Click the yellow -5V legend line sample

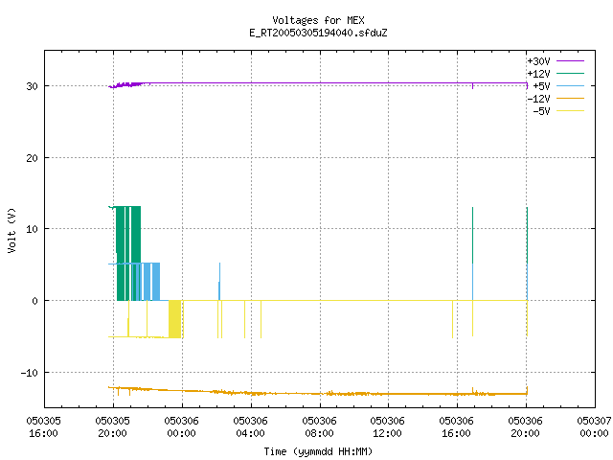[x=570, y=111]
